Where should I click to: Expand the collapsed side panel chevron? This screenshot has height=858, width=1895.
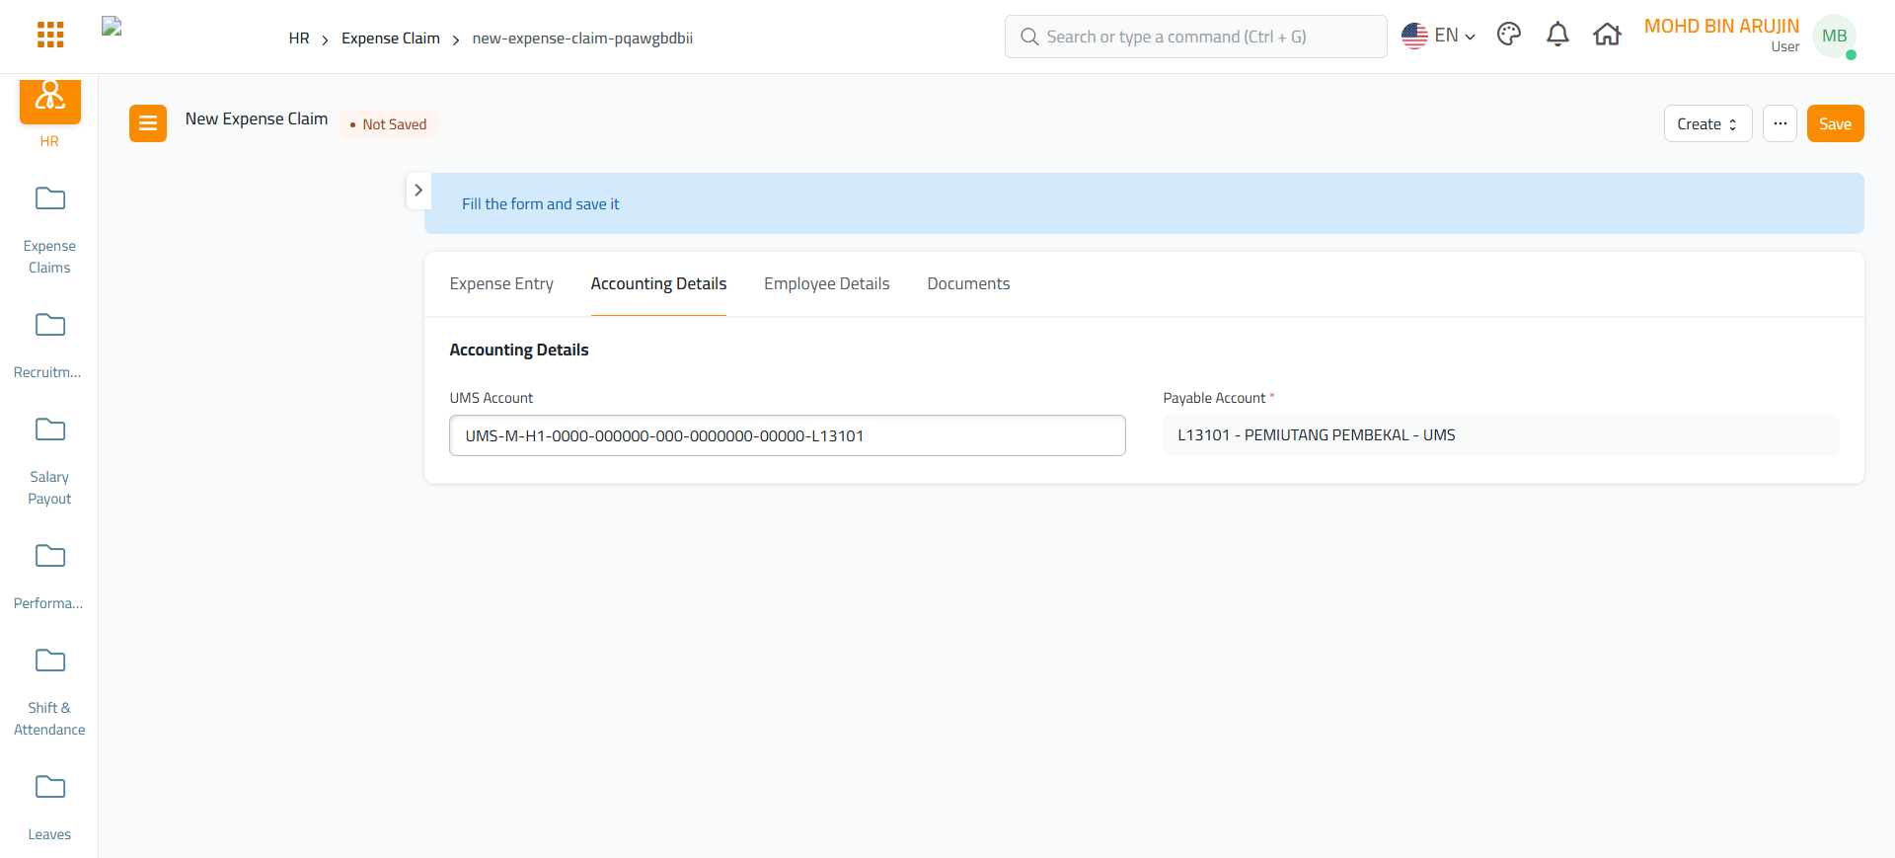[x=418, y=191]
